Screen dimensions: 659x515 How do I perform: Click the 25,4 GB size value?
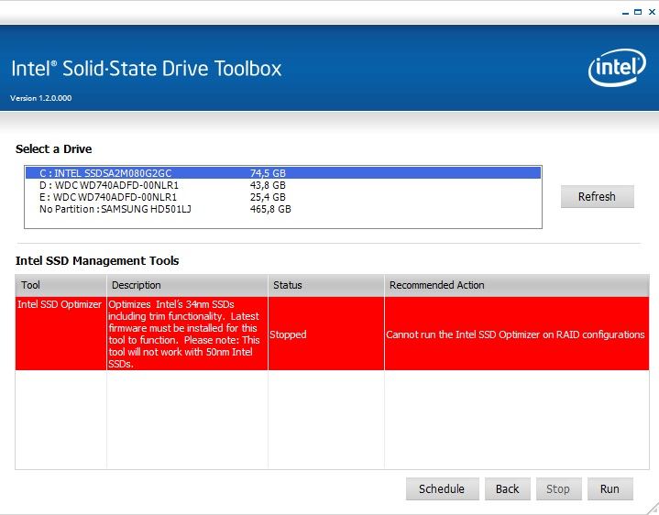click(x=268, y=197)
